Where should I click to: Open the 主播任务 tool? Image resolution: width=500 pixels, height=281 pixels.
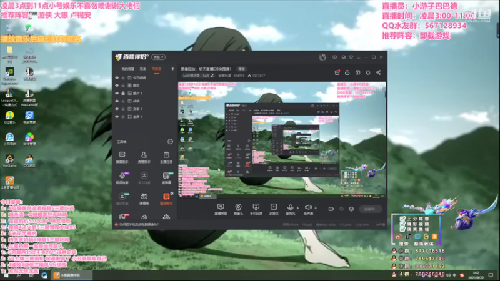click(x=166, y=157)
